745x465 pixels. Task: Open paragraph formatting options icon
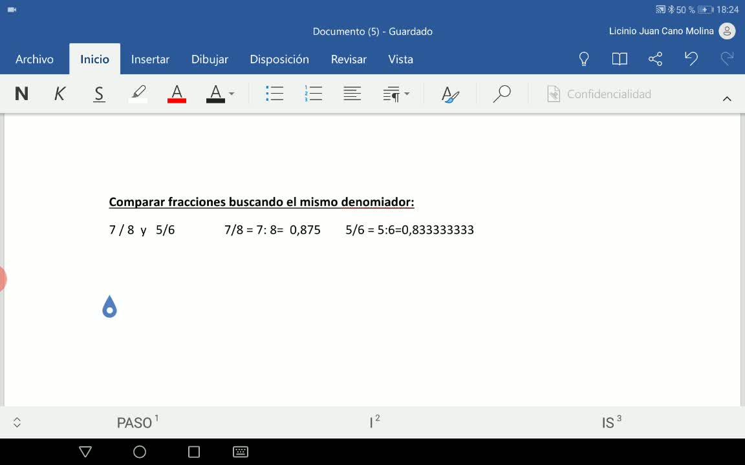point(391,94)
